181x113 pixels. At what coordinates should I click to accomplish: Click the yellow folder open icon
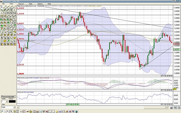click(57, 112)
